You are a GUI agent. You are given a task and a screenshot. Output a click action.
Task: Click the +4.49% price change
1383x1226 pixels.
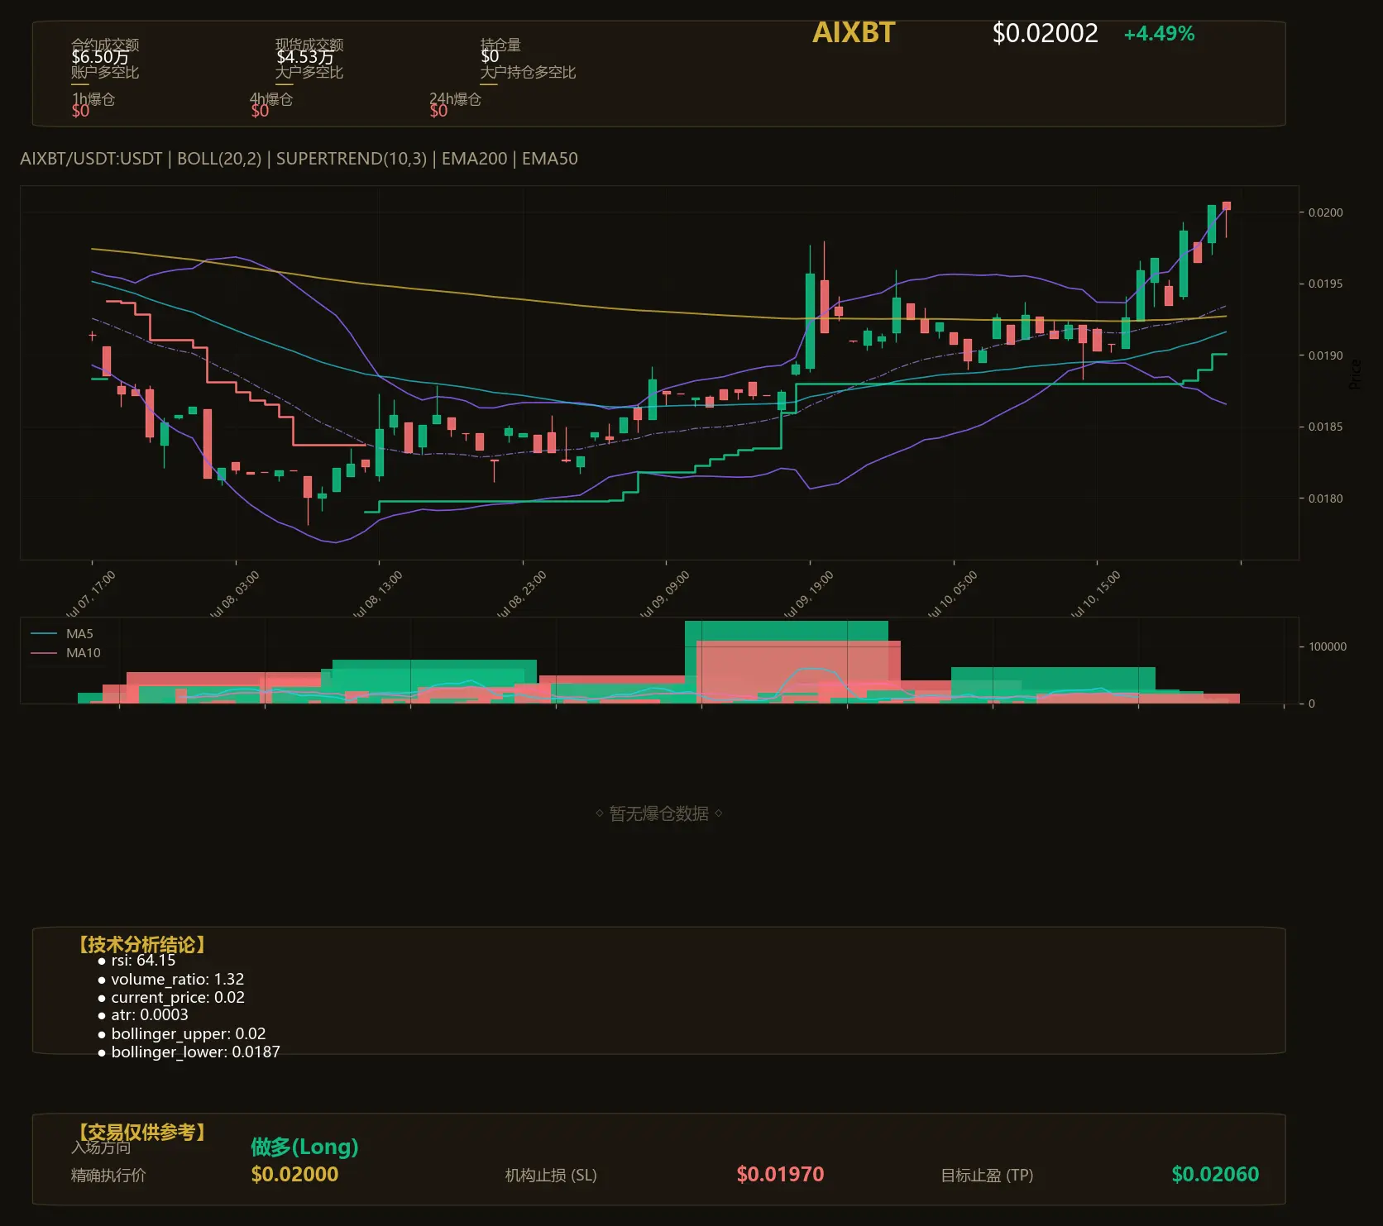[x=1159, y=34]
